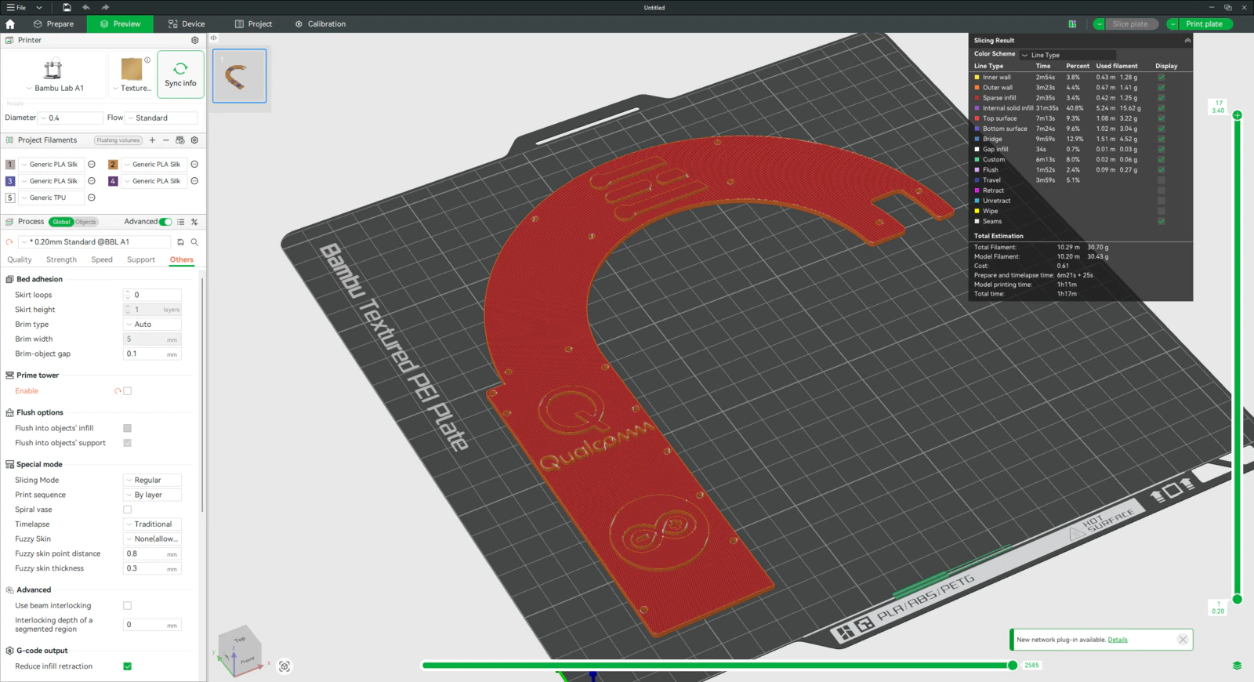Open the Support settings tab

coord(141,260)
